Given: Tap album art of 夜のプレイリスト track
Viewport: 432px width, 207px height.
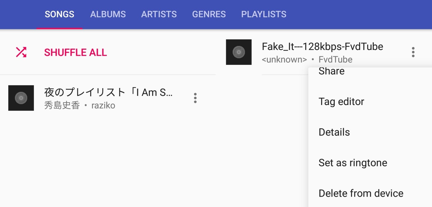Looking at the screenshot, I should 21,98.
